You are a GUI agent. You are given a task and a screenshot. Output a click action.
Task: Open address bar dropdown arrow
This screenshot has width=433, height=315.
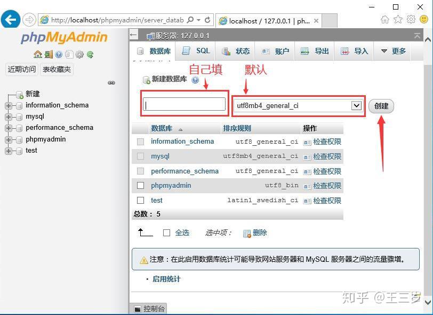pos(199,20)
